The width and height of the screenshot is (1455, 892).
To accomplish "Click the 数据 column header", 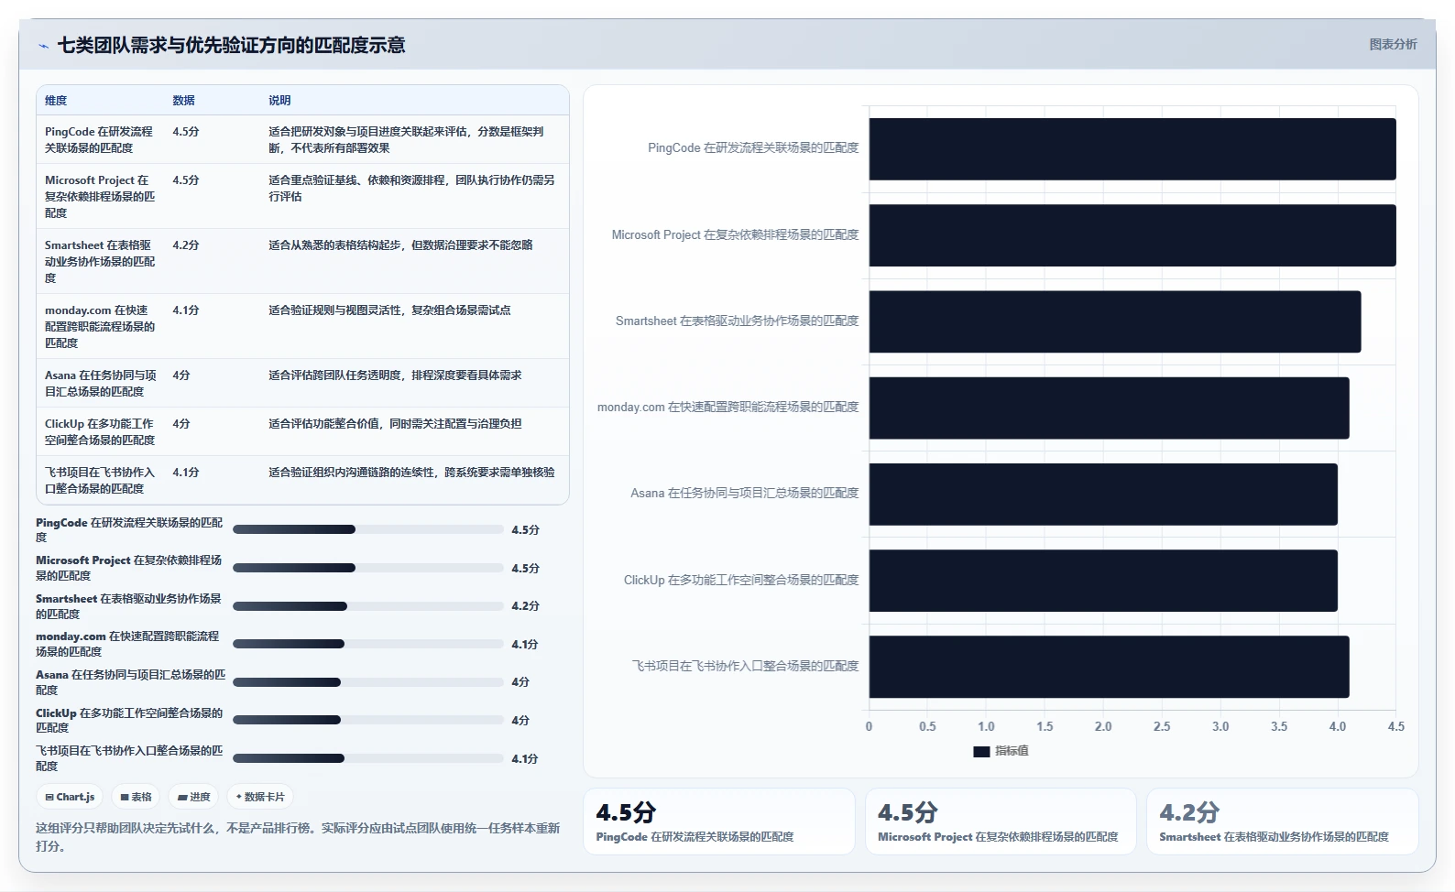I will [x=183, y=101].
